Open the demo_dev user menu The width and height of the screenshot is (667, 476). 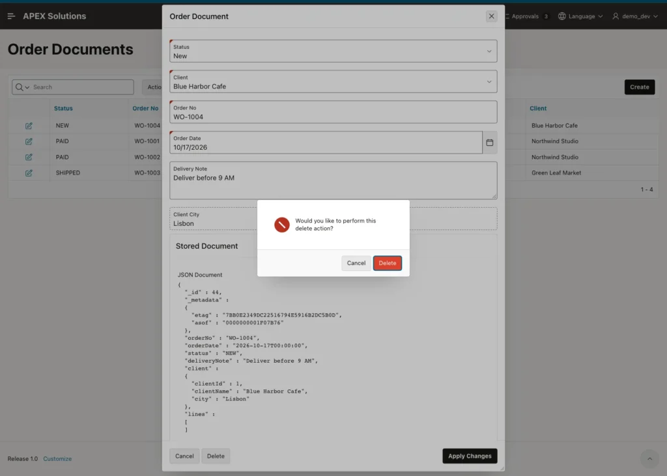point(635,16)
